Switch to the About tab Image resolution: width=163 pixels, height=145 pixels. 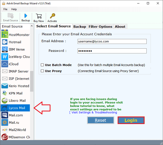tap(120, 27)
